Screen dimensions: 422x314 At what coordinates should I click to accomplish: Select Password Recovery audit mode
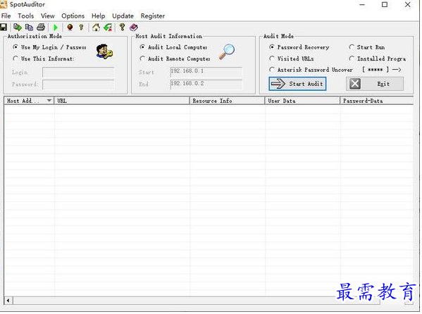point(299,47)
